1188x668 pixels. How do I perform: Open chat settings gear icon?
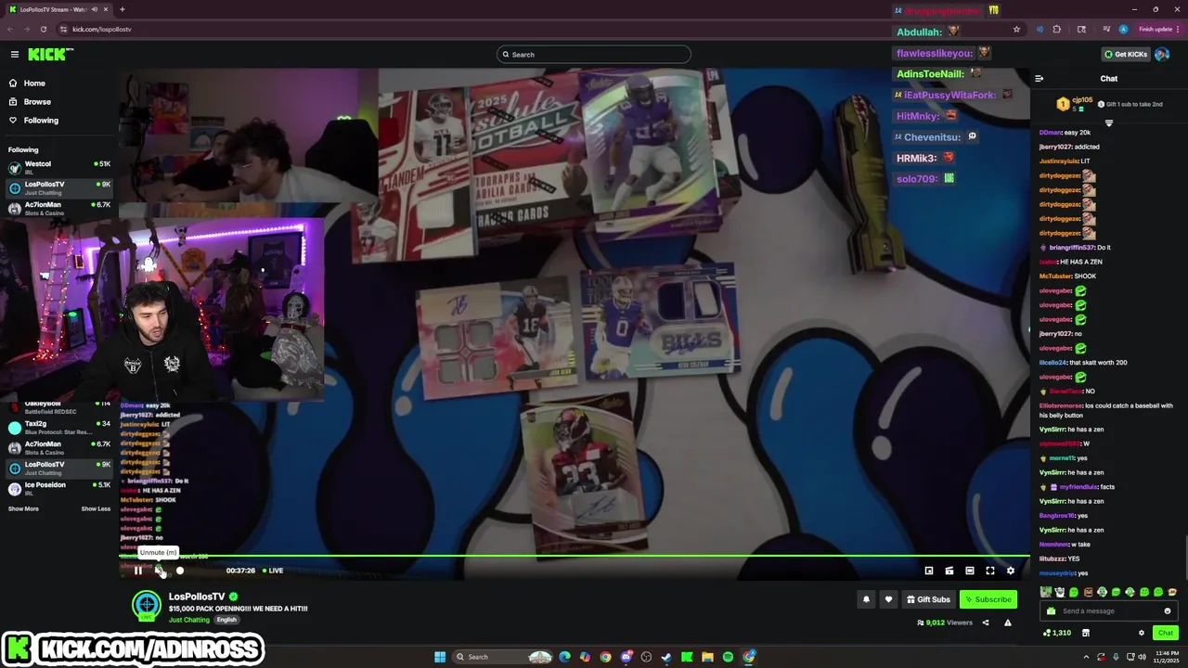point(1142,633)
